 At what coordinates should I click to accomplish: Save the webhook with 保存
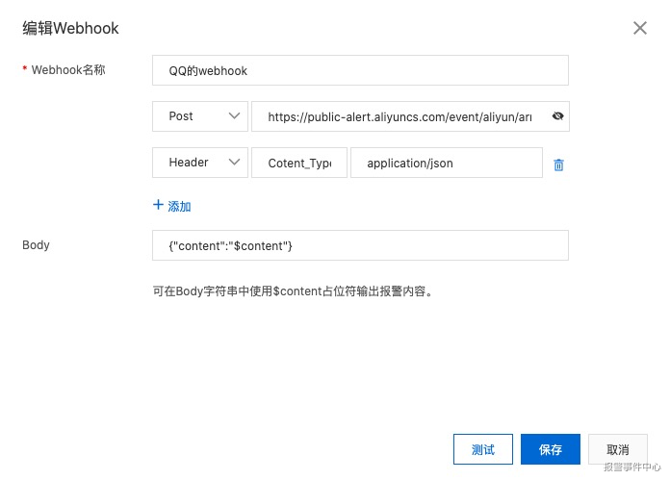tap(551, 449)
